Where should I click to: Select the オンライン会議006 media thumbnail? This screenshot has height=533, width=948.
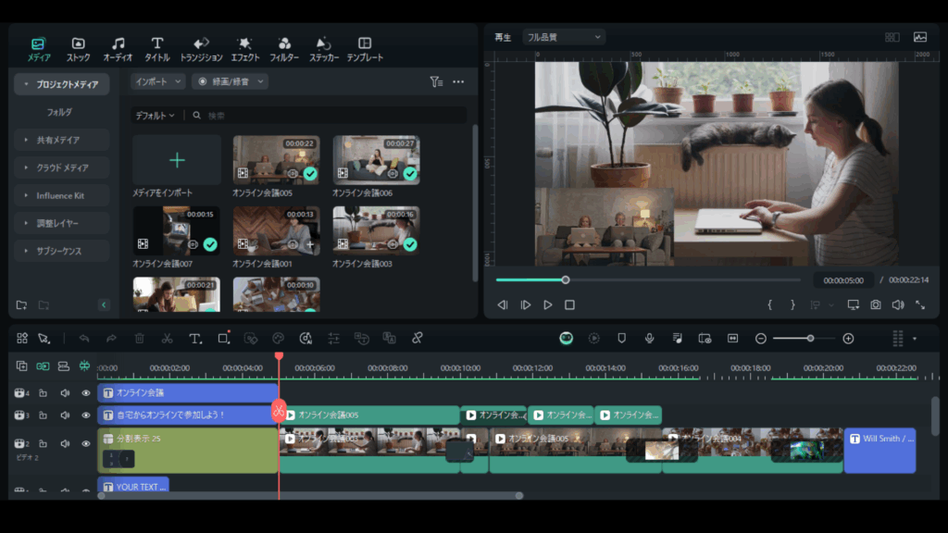tap(376, 160)
